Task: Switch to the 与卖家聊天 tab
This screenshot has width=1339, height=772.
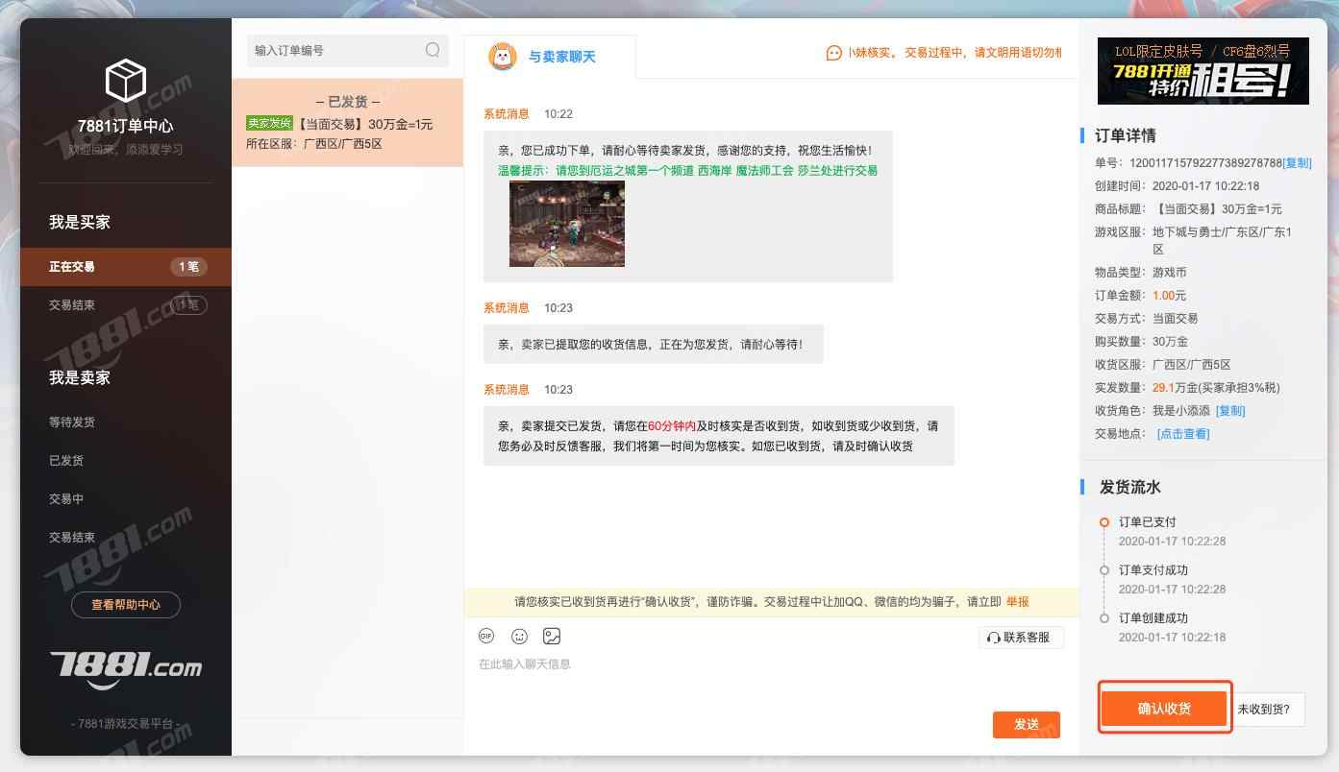Action: [550, 57]
